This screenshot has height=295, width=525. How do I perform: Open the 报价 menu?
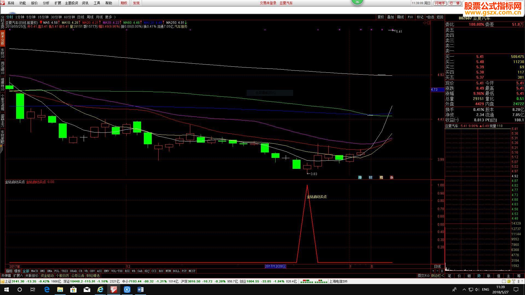point(34,3)
